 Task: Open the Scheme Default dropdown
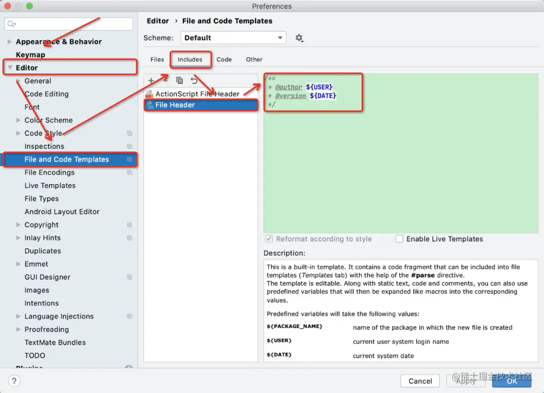point(233,38)
